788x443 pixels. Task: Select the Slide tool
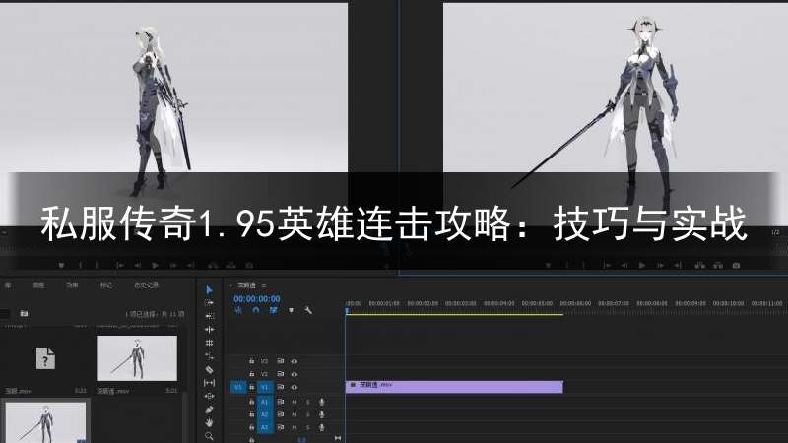coord(209,397)
